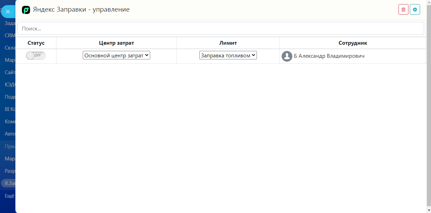
Task: Click the employee avatar icon
Action: pos(287,56)
